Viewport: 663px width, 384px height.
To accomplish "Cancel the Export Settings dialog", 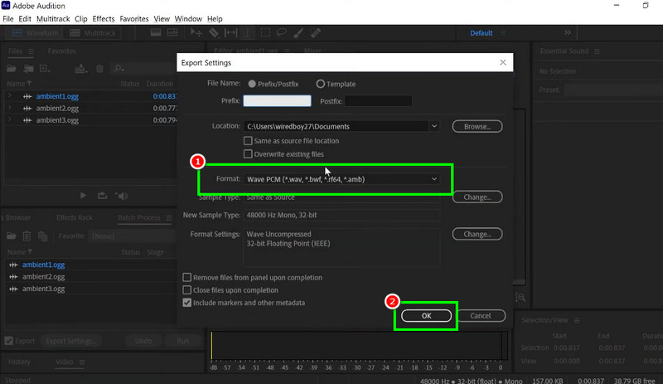I will (481, 316).
